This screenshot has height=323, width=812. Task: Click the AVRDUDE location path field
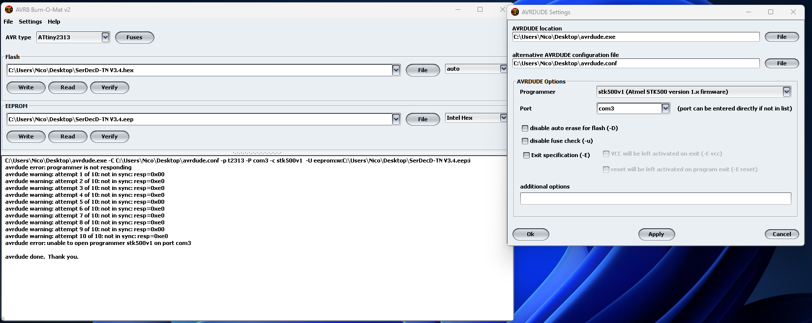pyautogui.click(x=636, y=37)
